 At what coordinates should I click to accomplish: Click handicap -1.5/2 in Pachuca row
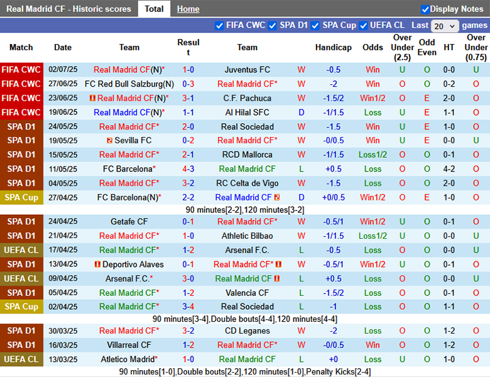coord(333,98)
